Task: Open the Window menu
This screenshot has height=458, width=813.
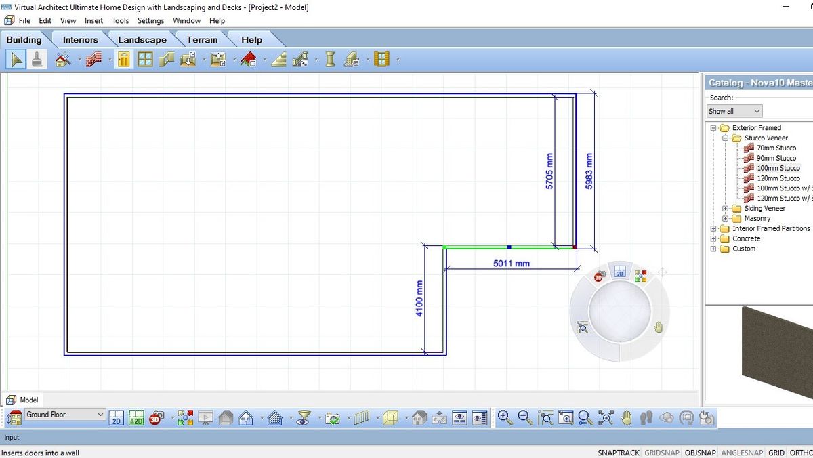Action: coord(186,20)
